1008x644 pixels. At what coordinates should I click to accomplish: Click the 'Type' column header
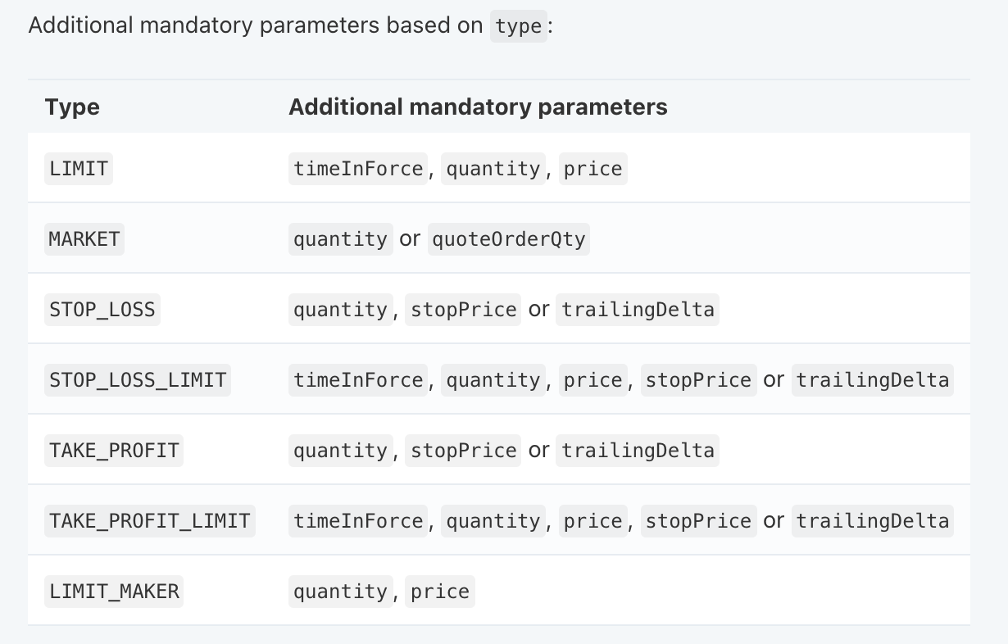[72, 107]
